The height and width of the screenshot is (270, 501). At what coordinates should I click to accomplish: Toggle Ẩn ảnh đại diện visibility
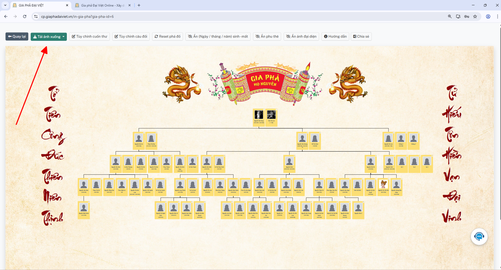(301, 37)
